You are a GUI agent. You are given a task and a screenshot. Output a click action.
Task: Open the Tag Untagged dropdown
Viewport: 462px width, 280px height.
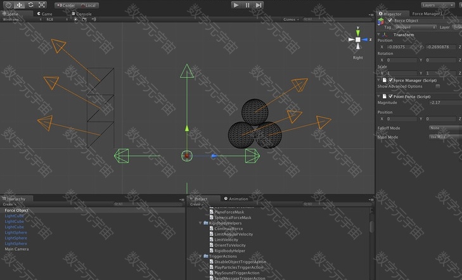click(415, 27)
